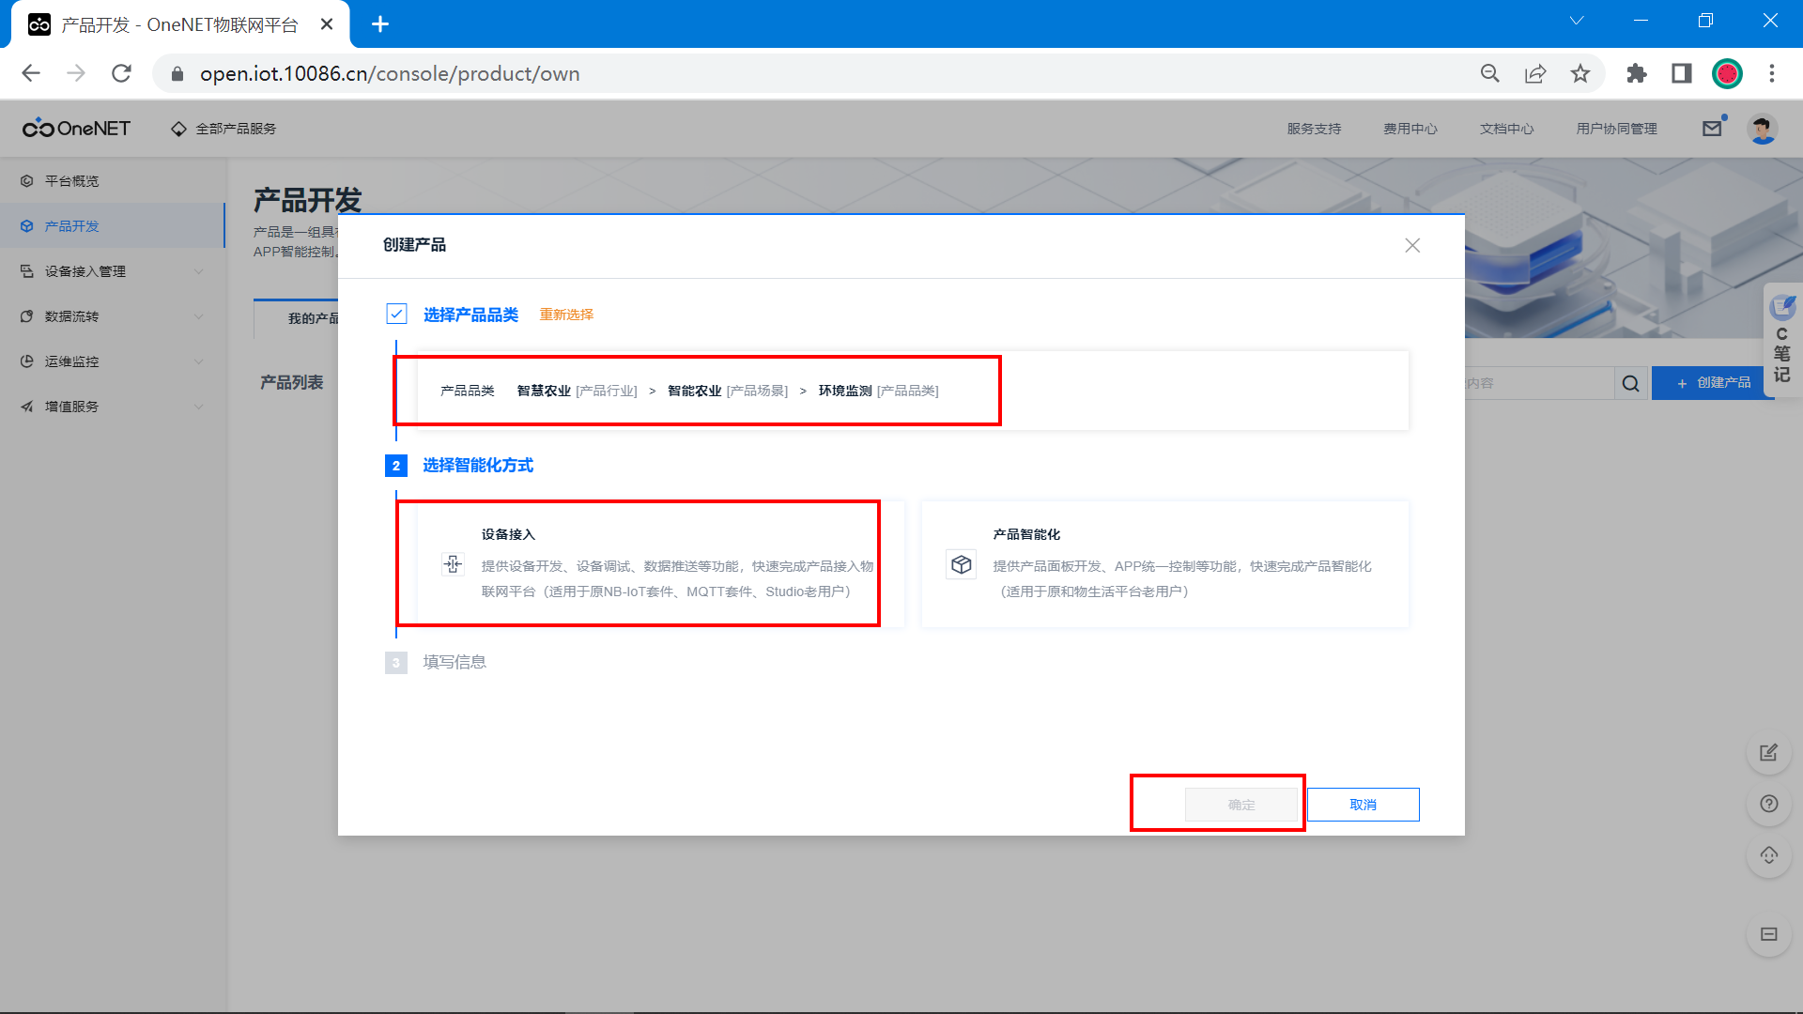The height and width of the screenshot is (1014, 1803).
Task: Click the mail notification envelope icon
Action: coord(1712,129)
